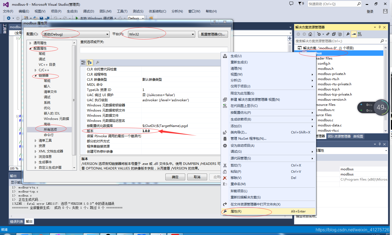The width and height of the screenshot is (392, 235).
Task: Click the feedback speech-bubble icon in title bar
Action: pos(291,4)
